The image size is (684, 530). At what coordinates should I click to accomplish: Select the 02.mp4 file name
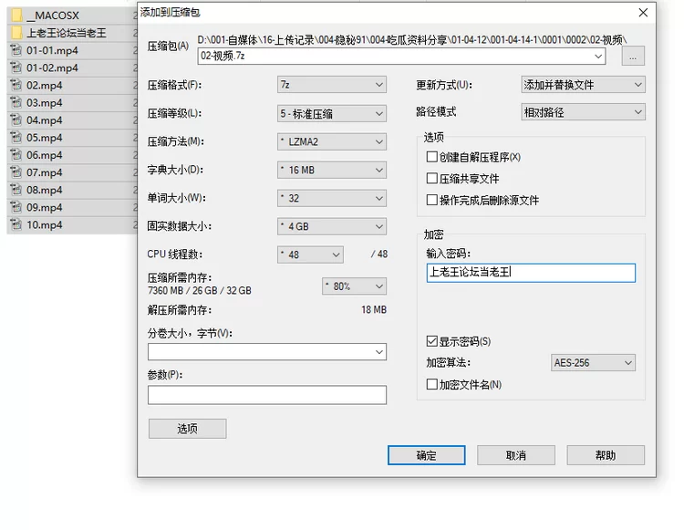tap(44, 86)
